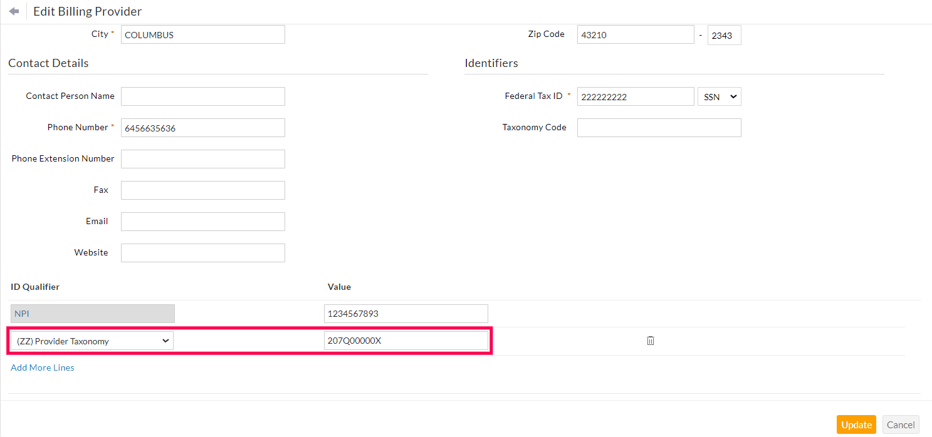This screenshot has width=932, height=437.
Task: Select the Contact Person Name field
Action: (202, 96)
